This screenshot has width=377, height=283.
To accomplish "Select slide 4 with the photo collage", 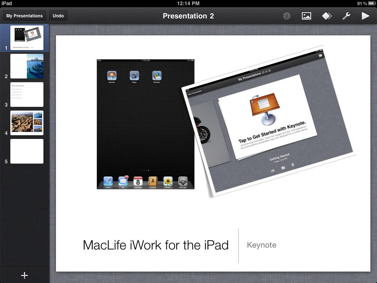I will 27,123.
